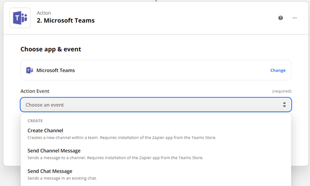Click the Microsoft Teams app selection field
Viewport: 310px width, 186px height.
(156, 70)
